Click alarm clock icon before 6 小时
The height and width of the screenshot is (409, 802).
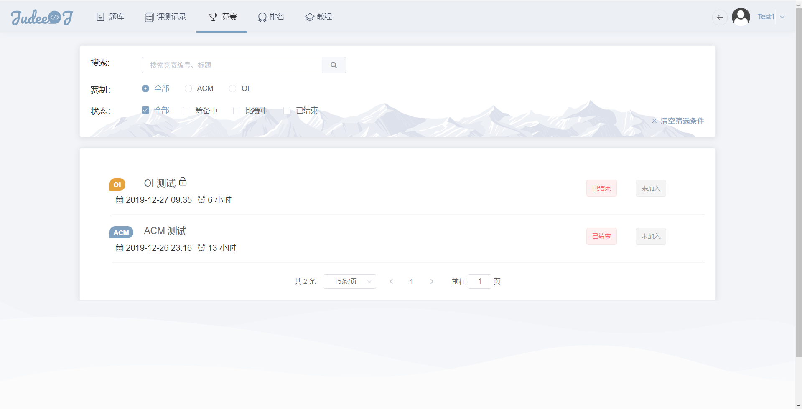201,199
